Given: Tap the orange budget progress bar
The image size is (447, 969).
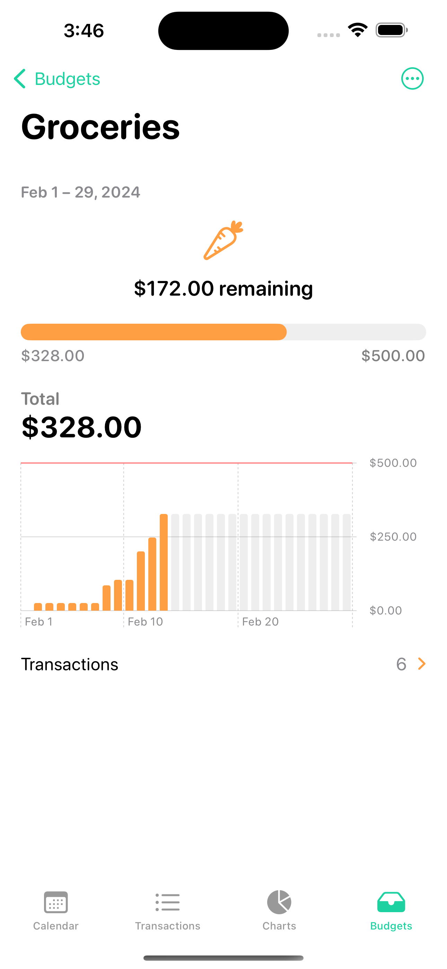Looking at the screenshot, I should (154, 332).
